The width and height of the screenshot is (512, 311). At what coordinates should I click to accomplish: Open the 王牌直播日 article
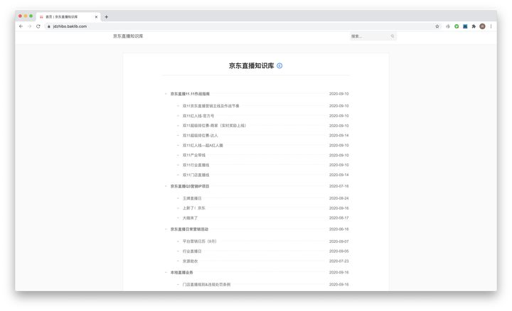(192, 198)
